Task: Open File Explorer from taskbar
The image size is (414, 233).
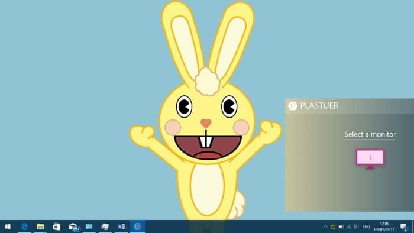Action: pos(40,226)
